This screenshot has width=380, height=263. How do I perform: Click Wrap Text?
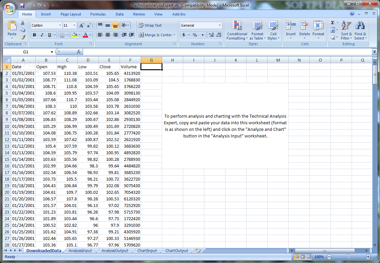(150, 25)
